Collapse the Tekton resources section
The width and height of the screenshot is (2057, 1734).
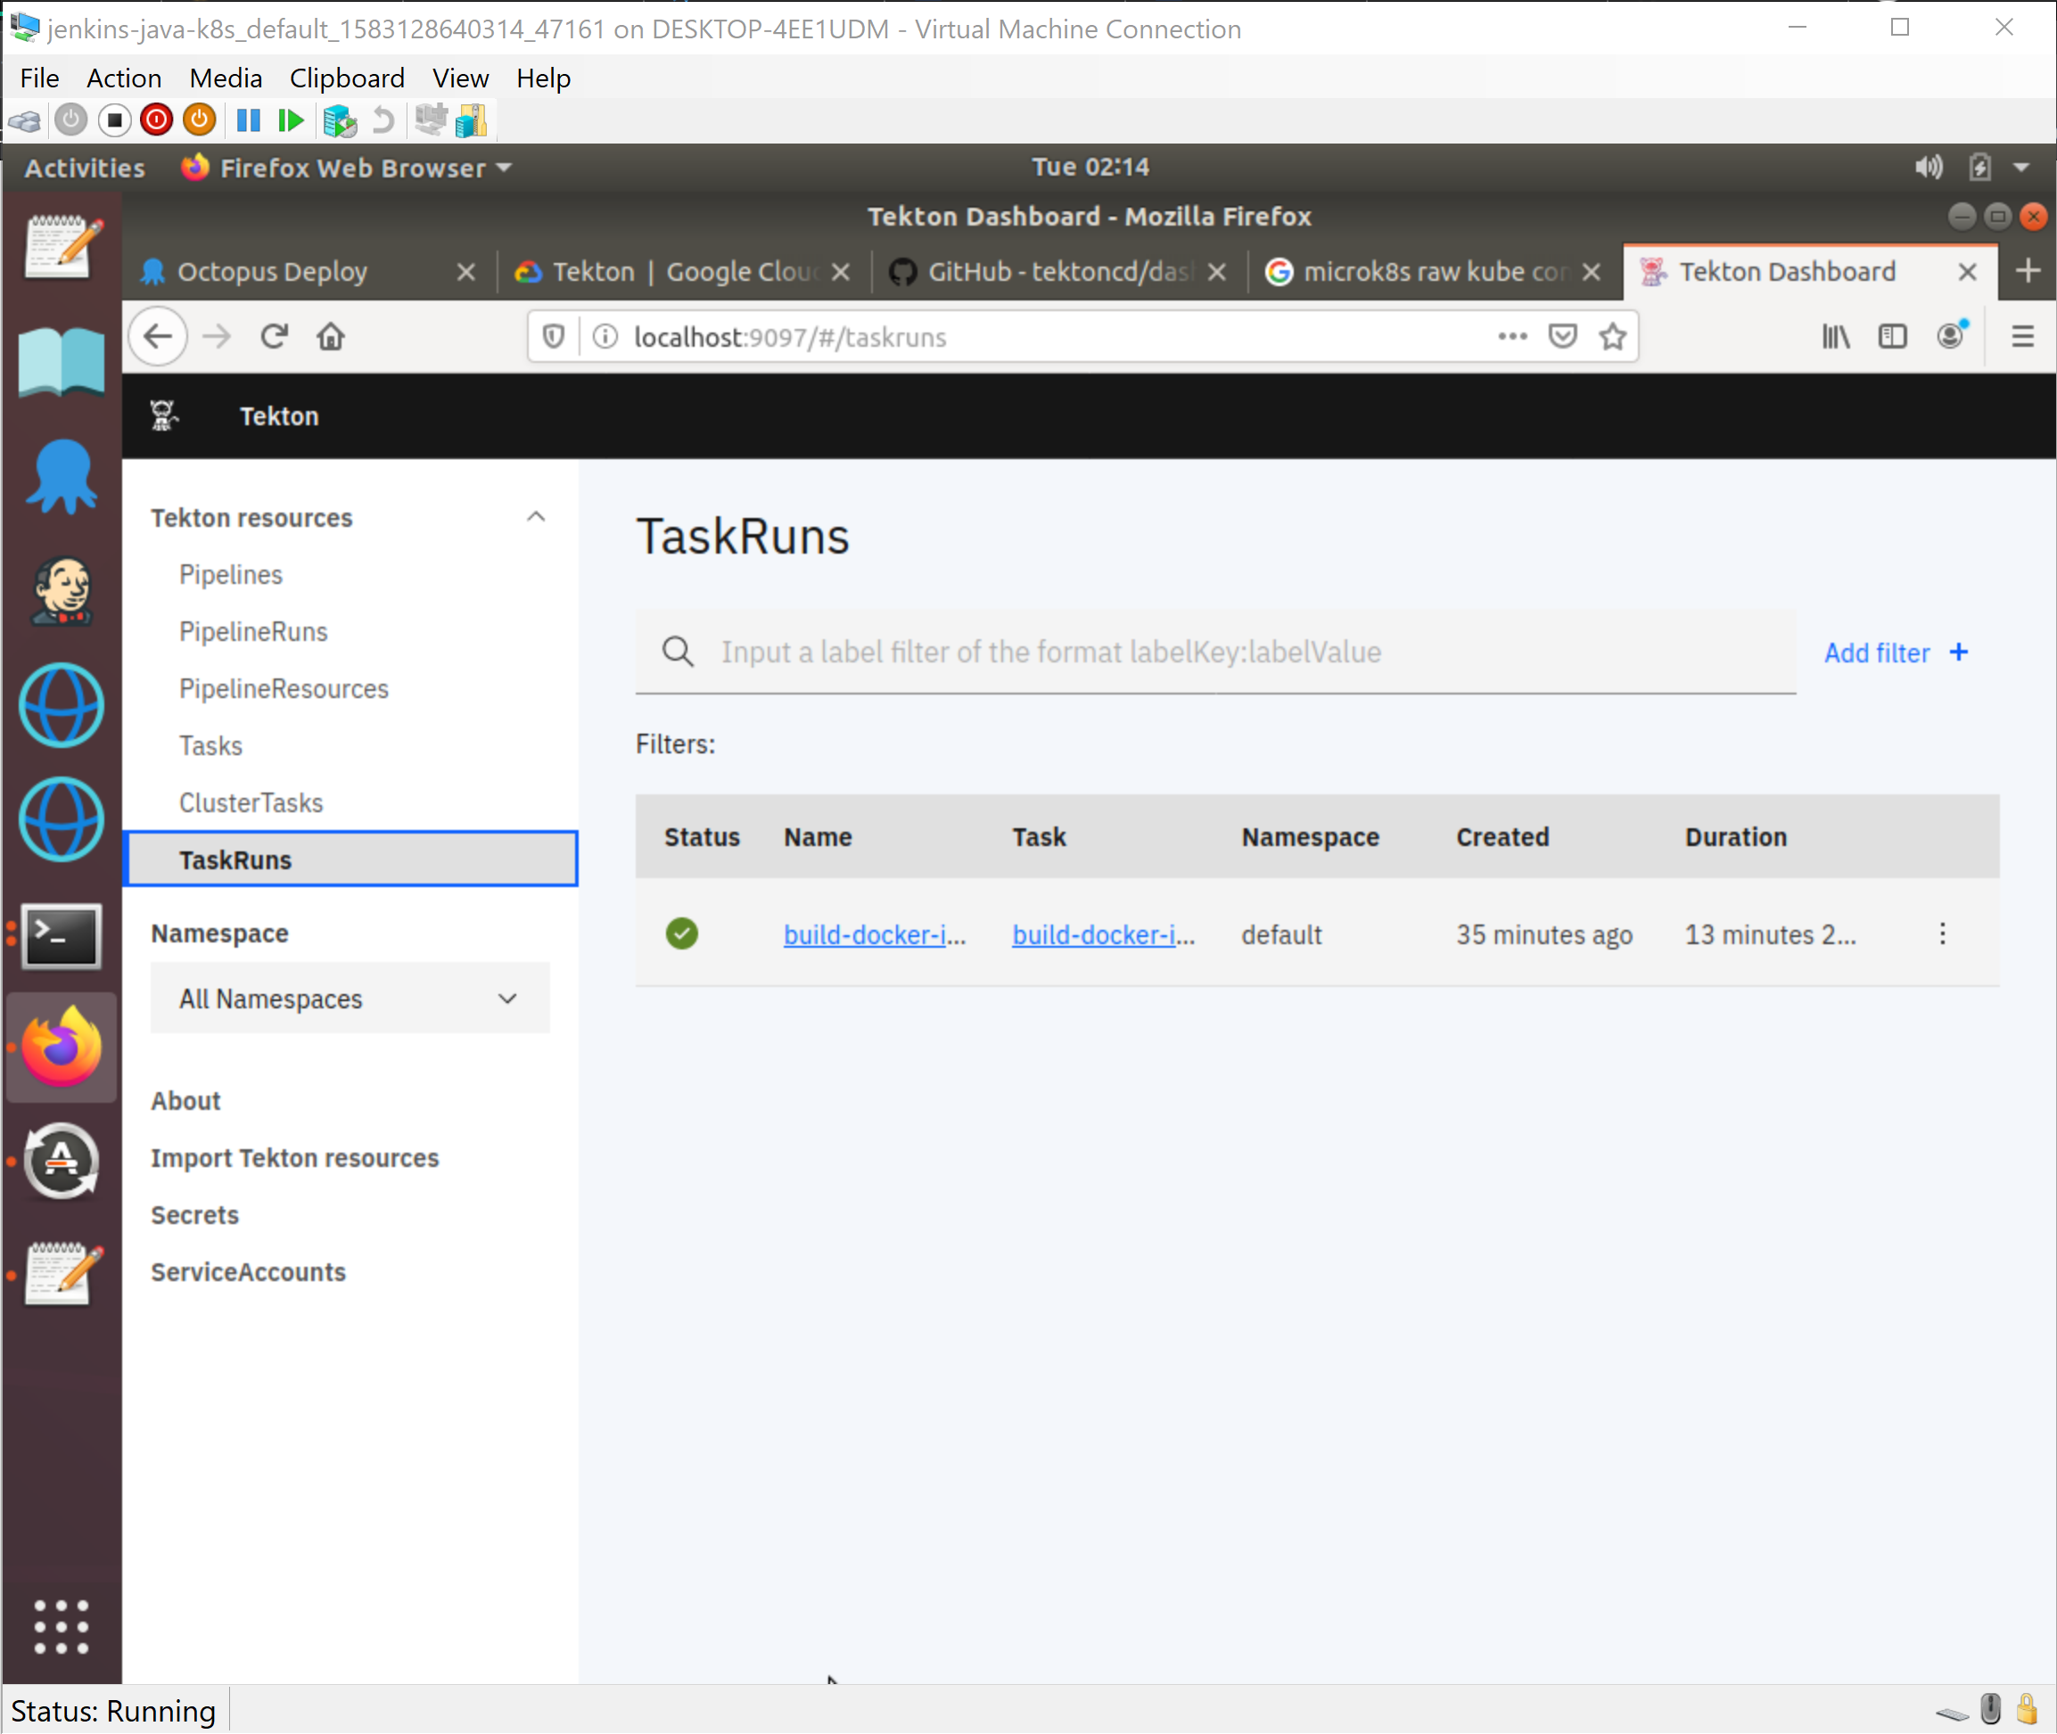[535, 517]
